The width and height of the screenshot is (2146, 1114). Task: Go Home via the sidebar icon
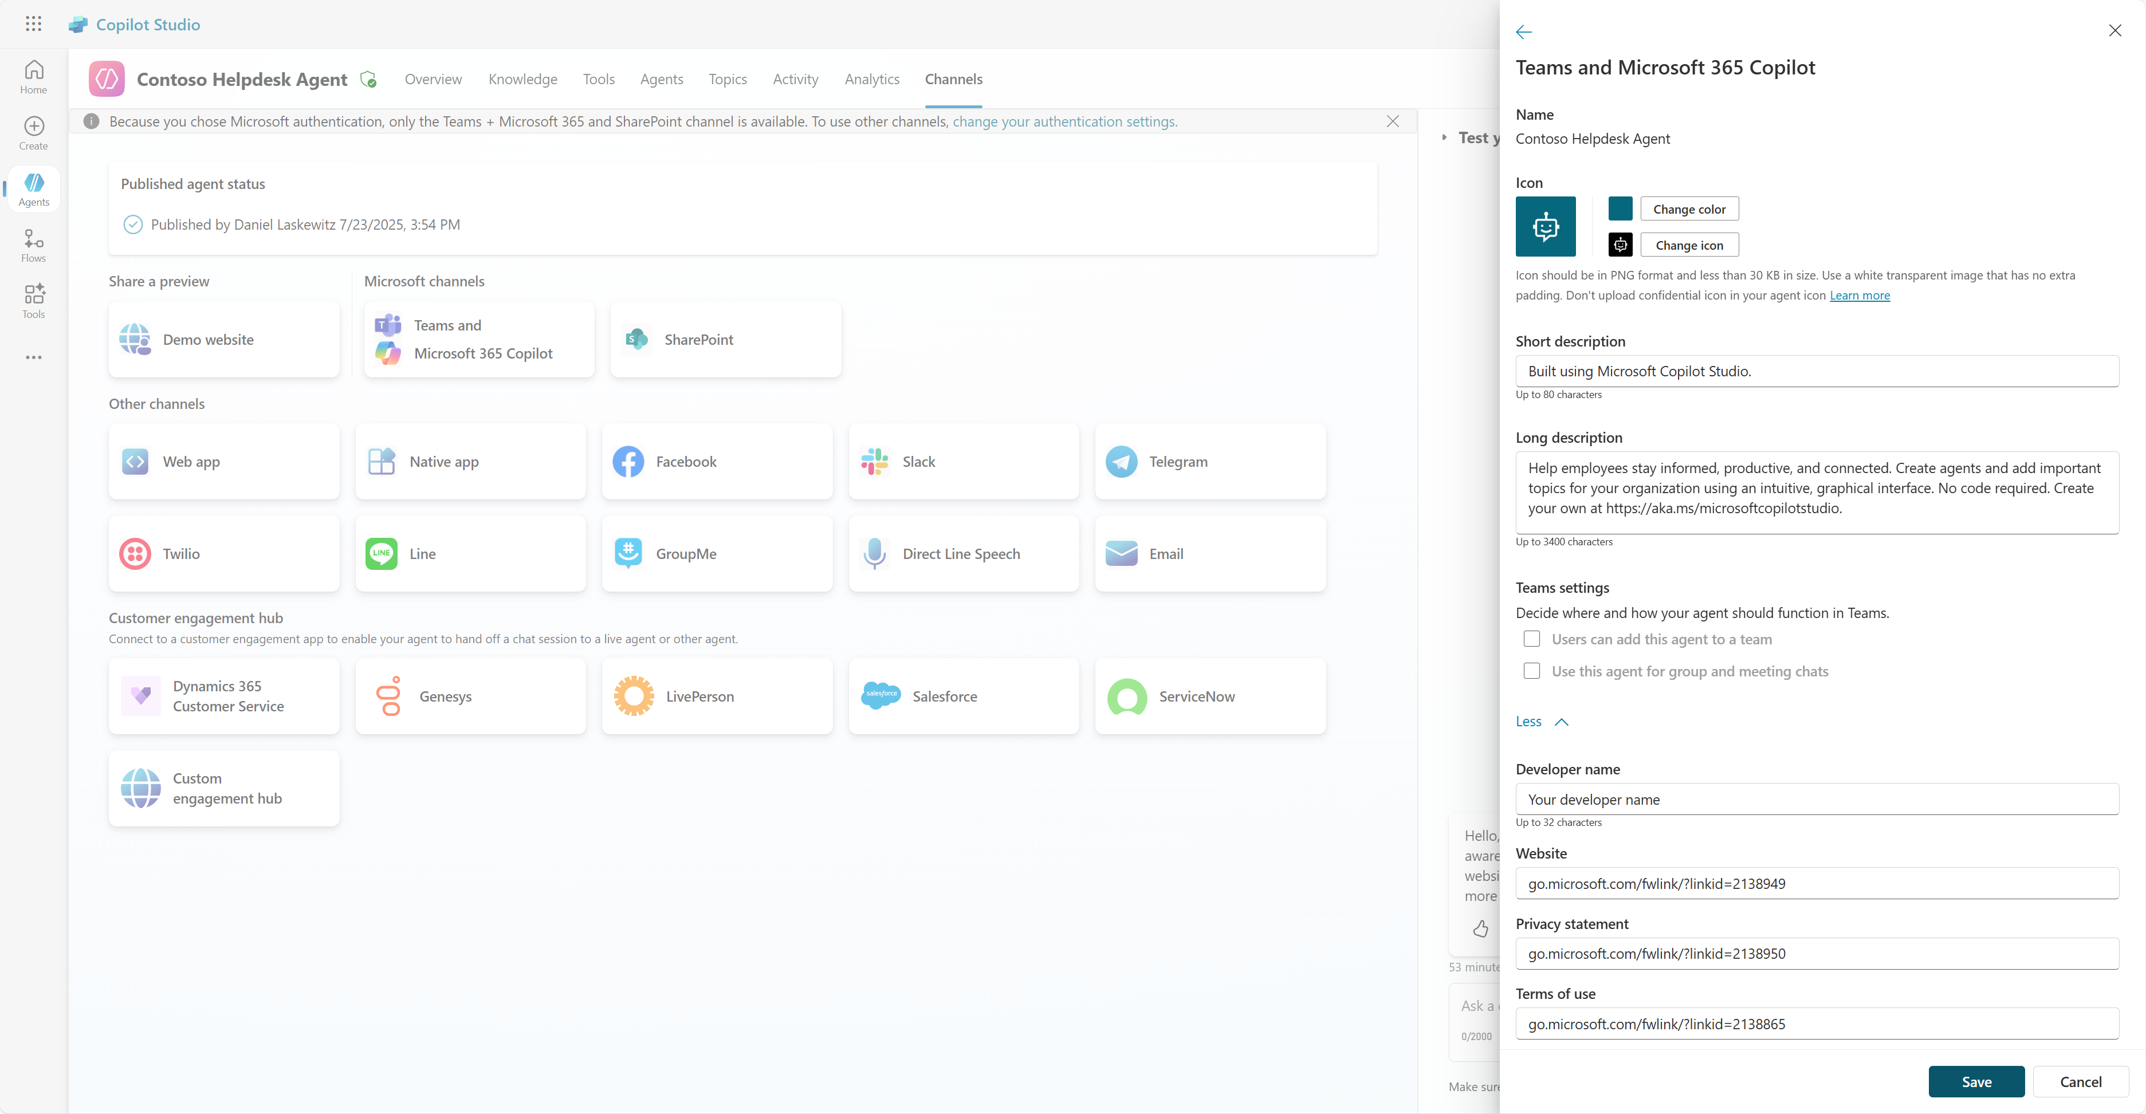click(33, 75)
